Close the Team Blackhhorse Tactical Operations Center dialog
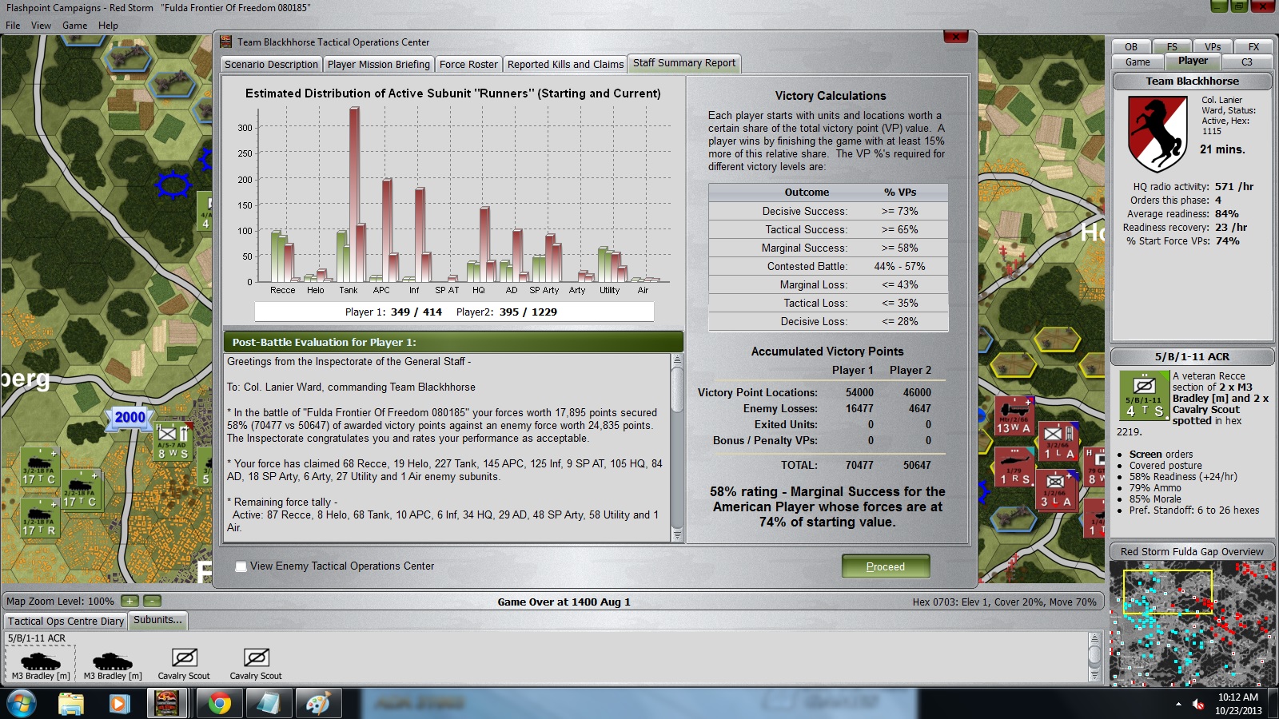Image resolution: width=1279 pixels, height=719 pixels. point(956,37)
